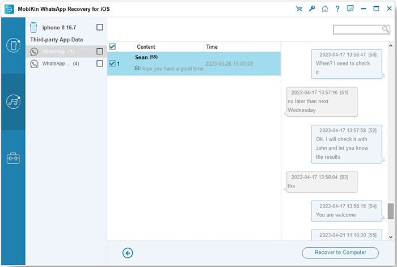397x267 pixels.
Task: Go to the home icon
Action: pyautogui.click(x=324, y=9)
